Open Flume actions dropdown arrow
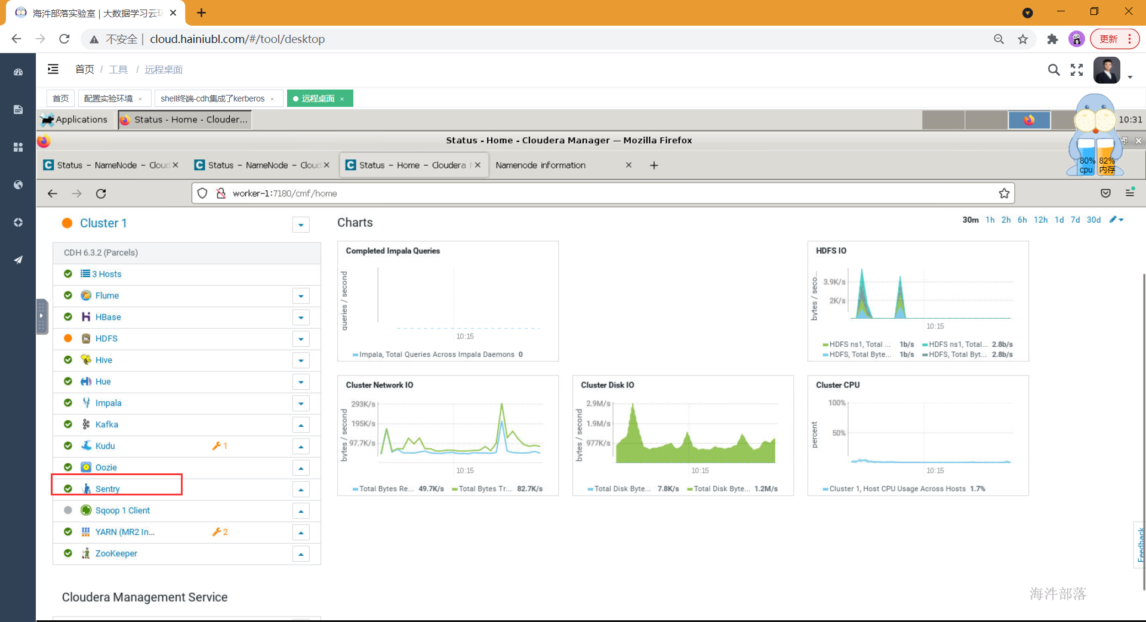1146x622 pixels. [301, 296]
